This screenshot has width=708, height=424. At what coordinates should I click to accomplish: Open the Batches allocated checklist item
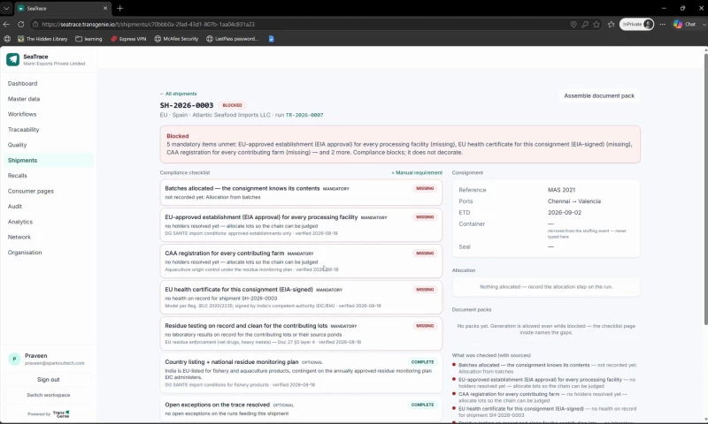click(301, 193)
